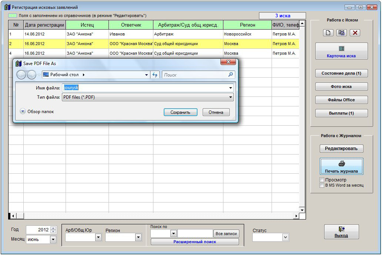The width and height of the screenshot is (382, 255).
Task: Click the Все записи button
Action: (226, 234)
